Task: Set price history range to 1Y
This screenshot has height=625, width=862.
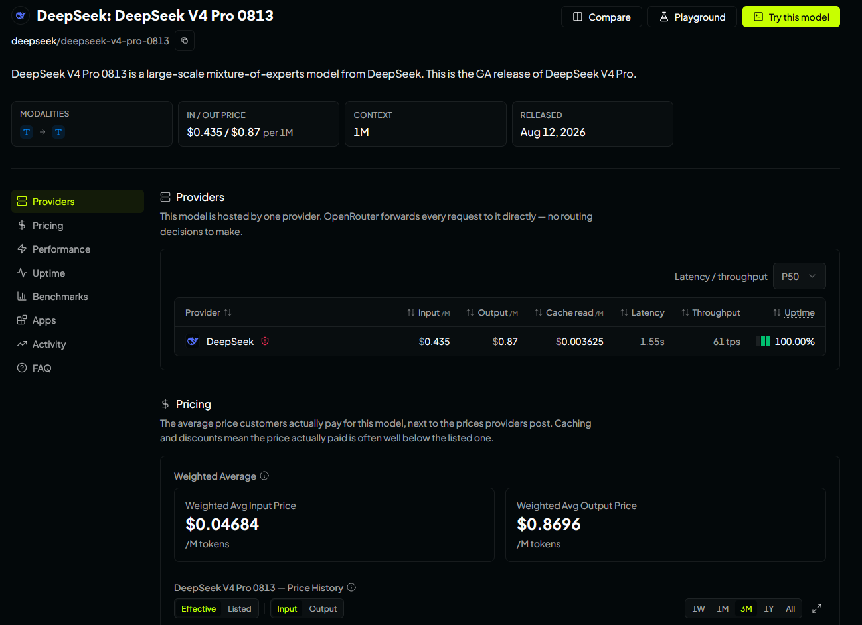Action: click(x=769, y=608)
